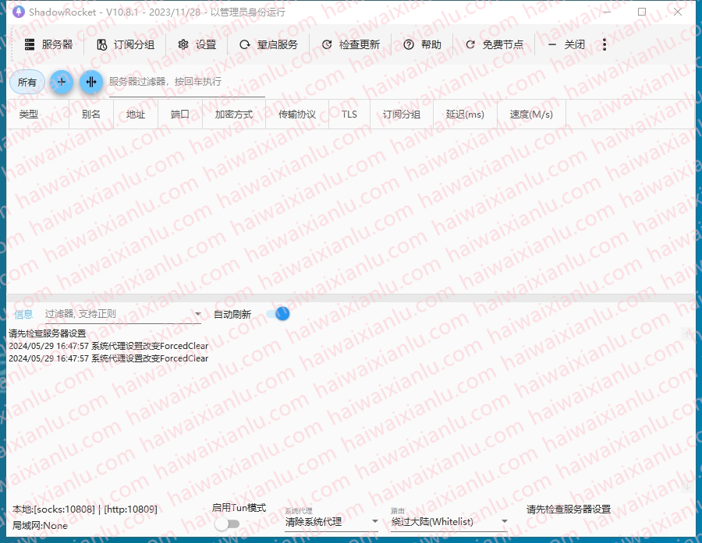Viewport: 702px width, 543px height.
Task: Open the 订阅分组 subscription group menu
Action: pos(126,44)
